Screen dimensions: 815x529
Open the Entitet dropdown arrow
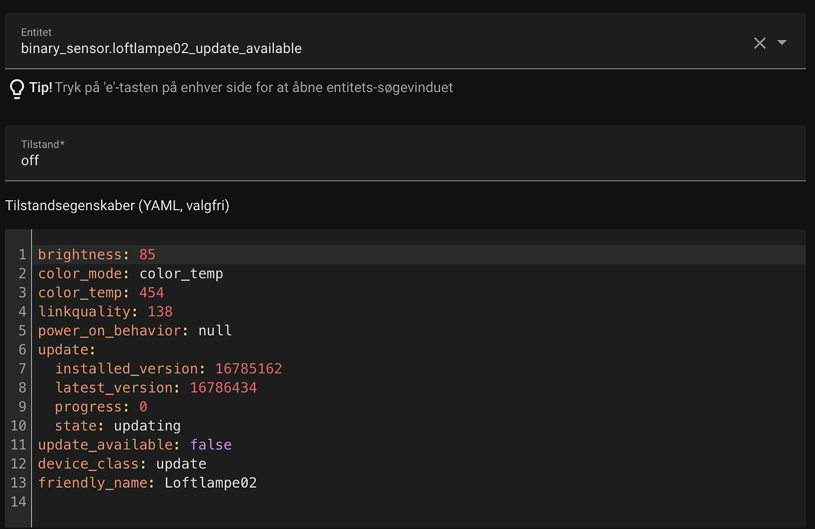[782, 43]
